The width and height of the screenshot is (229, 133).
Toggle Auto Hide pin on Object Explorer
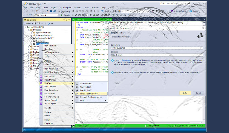click(x=67, y=20)
